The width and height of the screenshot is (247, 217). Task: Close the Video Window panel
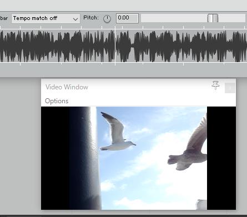point(230,88)
